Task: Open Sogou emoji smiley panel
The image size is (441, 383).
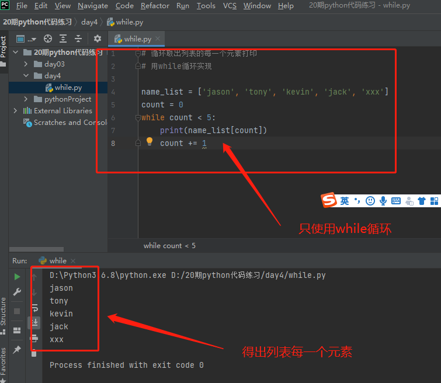Action: [370, 201]
